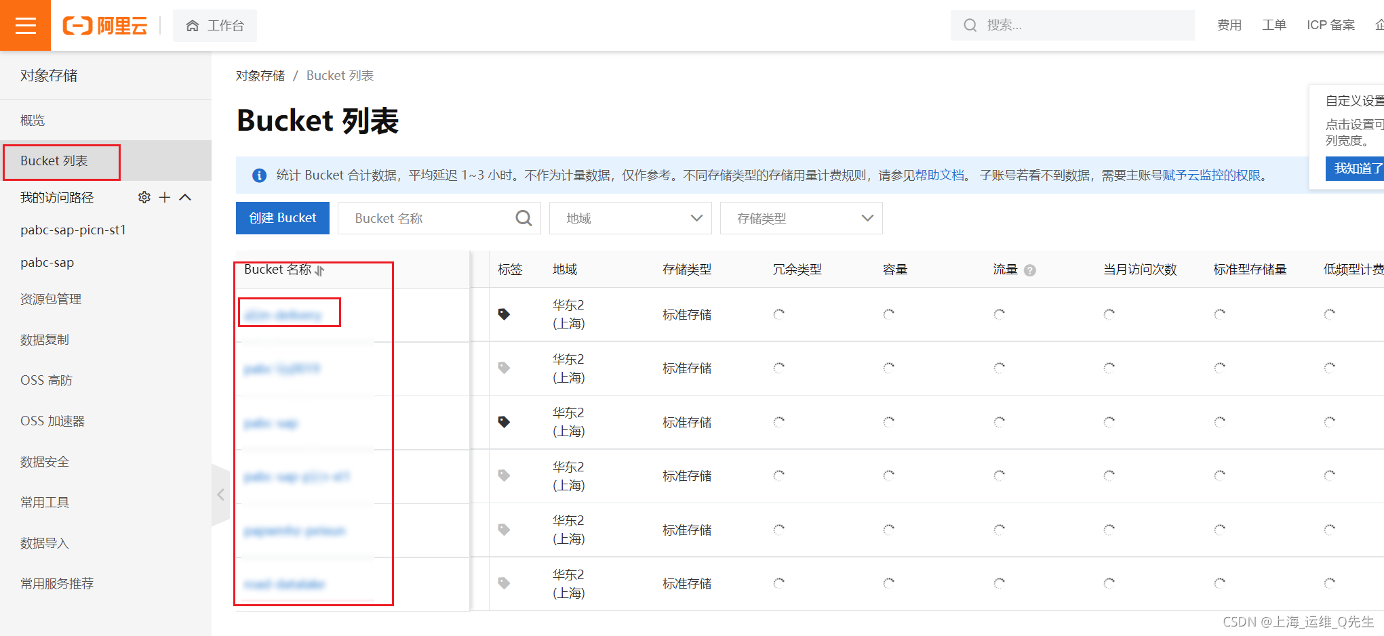This screenshot has height=636, width=1384.
Task: Collapse the 我的访问路径 section
Action: pyautogui.click(x=185, y=197)
